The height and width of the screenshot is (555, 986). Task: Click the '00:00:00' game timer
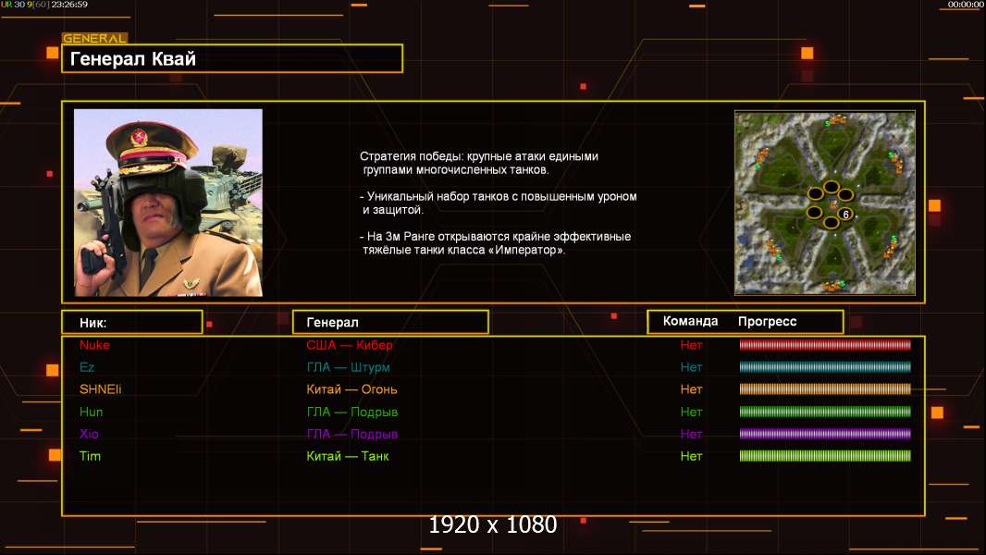click(966, 5)
